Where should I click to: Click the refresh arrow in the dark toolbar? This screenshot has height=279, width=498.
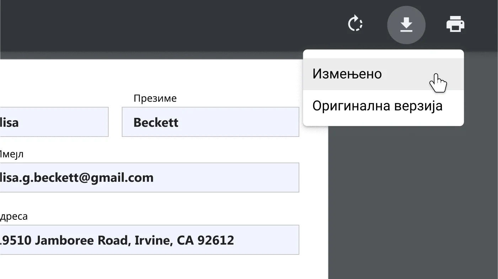pyautogui.click(x=355, y=23)
